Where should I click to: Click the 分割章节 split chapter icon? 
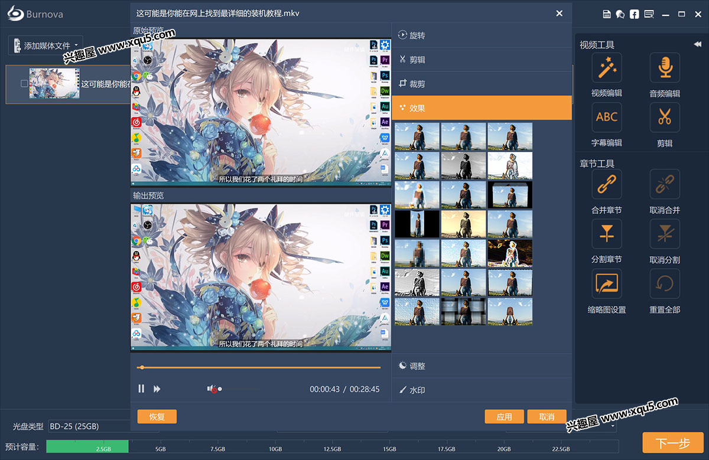pos(606,234)
